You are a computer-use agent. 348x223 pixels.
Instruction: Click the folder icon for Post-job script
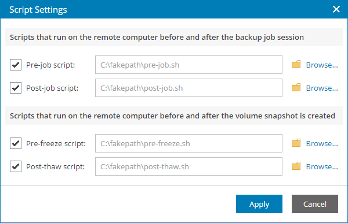(x=296, y=87)
